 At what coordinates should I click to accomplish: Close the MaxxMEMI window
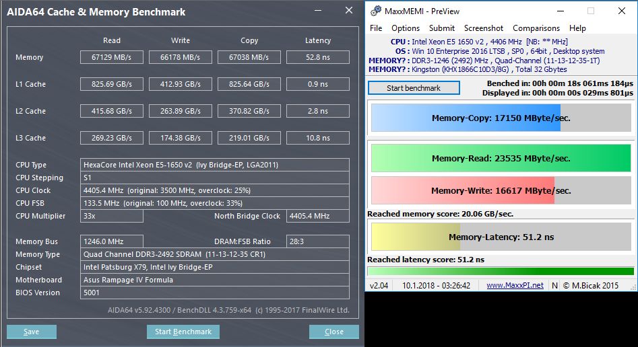pyautogui.click(x=622, y=11)
